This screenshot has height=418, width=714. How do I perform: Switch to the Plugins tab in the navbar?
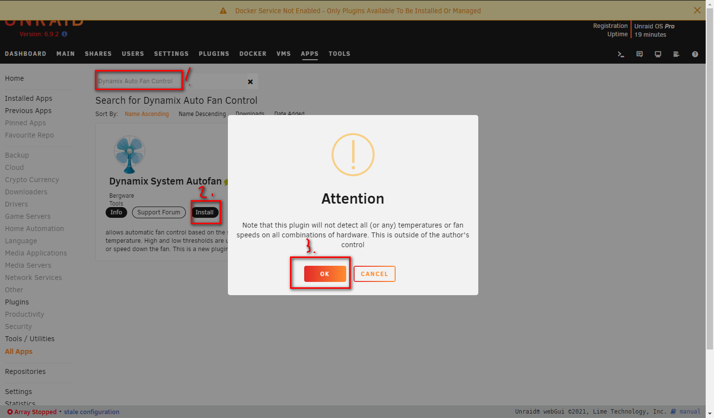point(214,54)
